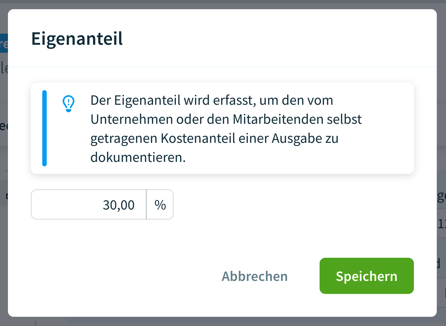Click the exclamation mark inside the lightbulb icon
This screenshot has width=446, height=326.
pyautogui.click(x=68, y=102)
